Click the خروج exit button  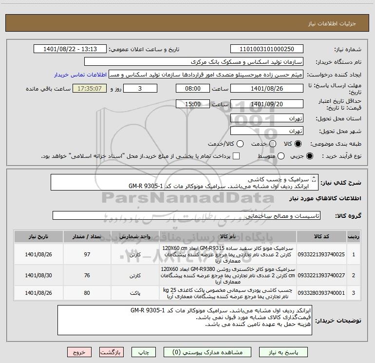tap(79, 352)
